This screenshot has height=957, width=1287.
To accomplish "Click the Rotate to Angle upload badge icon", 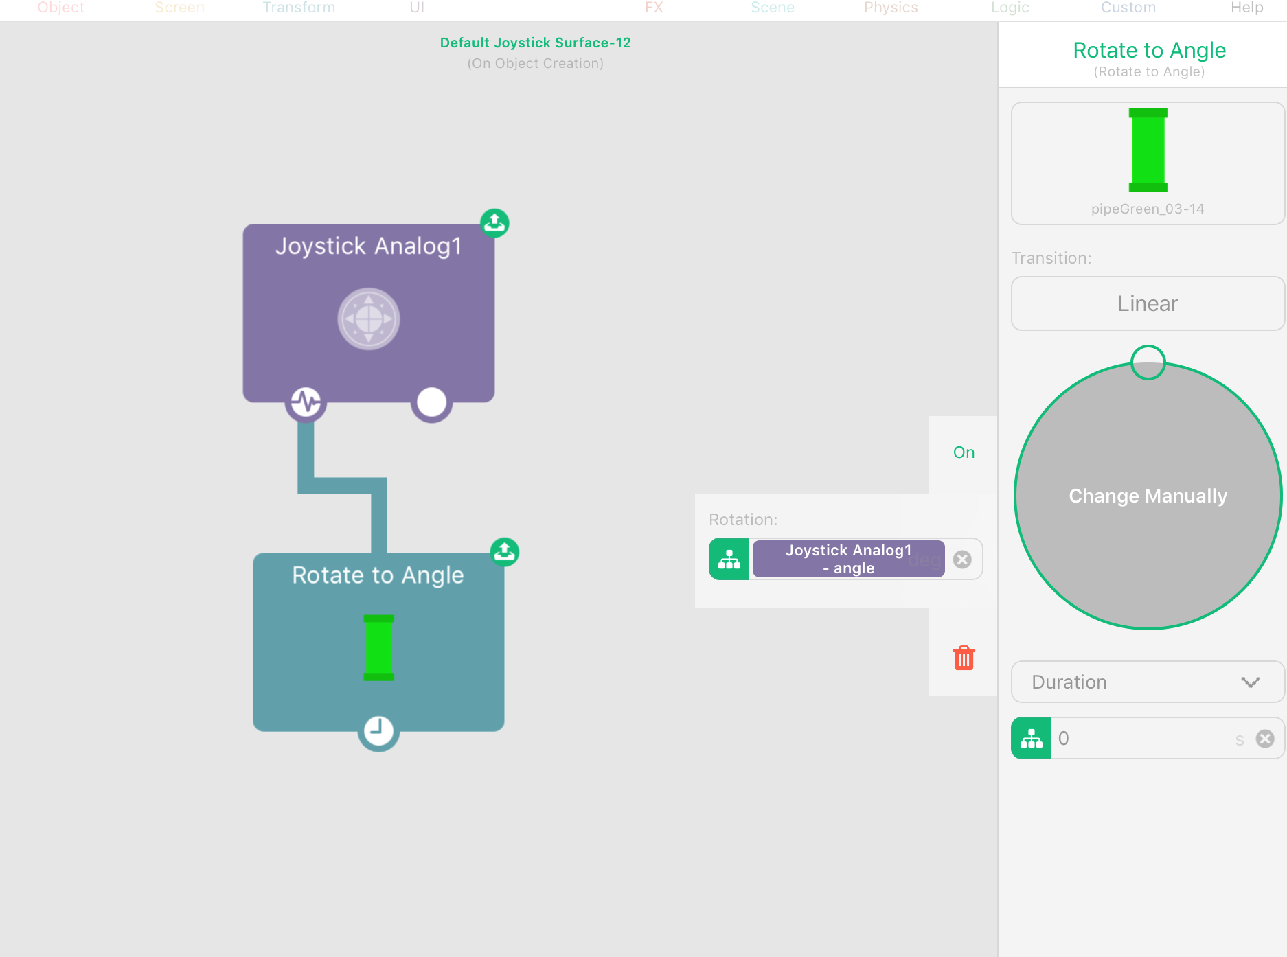I will (505, 552).
